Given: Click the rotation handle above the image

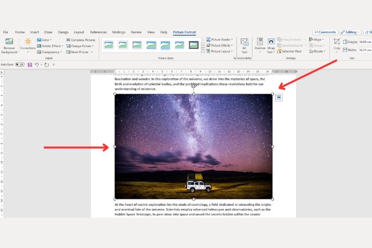Looking at the screenshot, I should (193, 85).
